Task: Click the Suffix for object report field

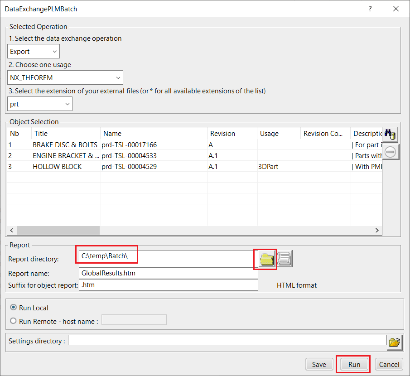Action: click(x=168, y=285)
